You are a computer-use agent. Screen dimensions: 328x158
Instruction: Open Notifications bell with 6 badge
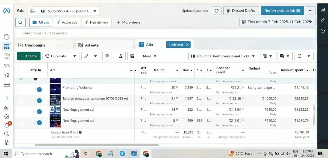click(x=7, y=125)
